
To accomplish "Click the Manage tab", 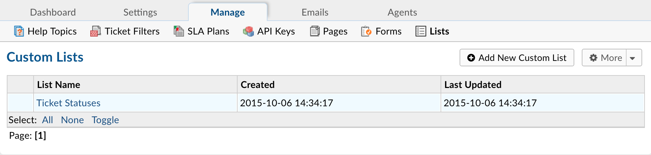I will point(227,13).
